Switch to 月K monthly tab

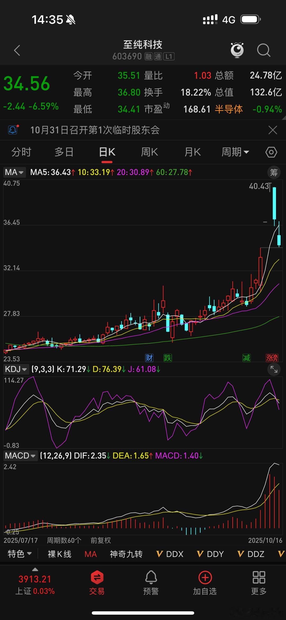pyautogui.click(x=193, y=152)
